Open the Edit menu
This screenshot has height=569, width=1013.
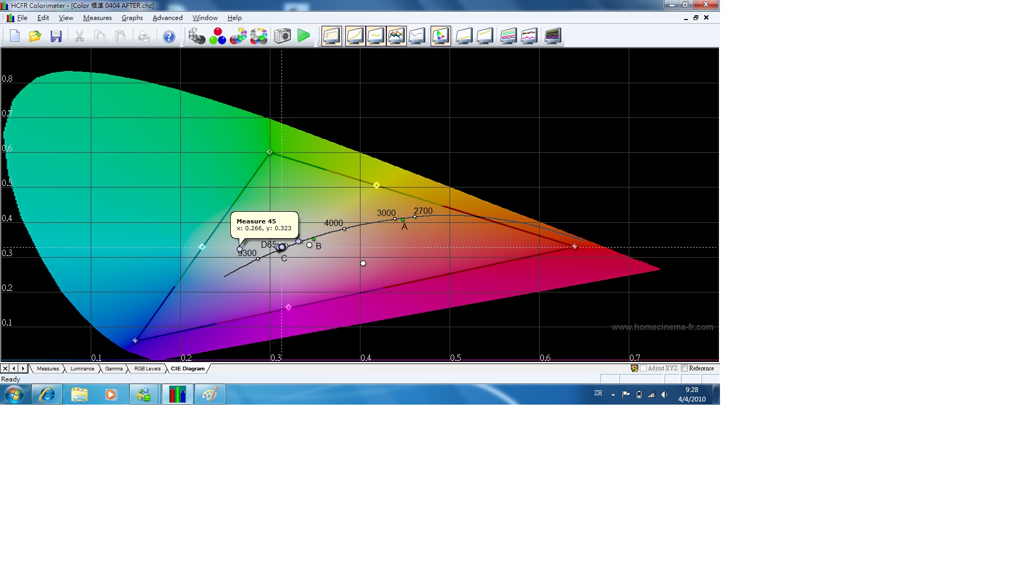43,18
